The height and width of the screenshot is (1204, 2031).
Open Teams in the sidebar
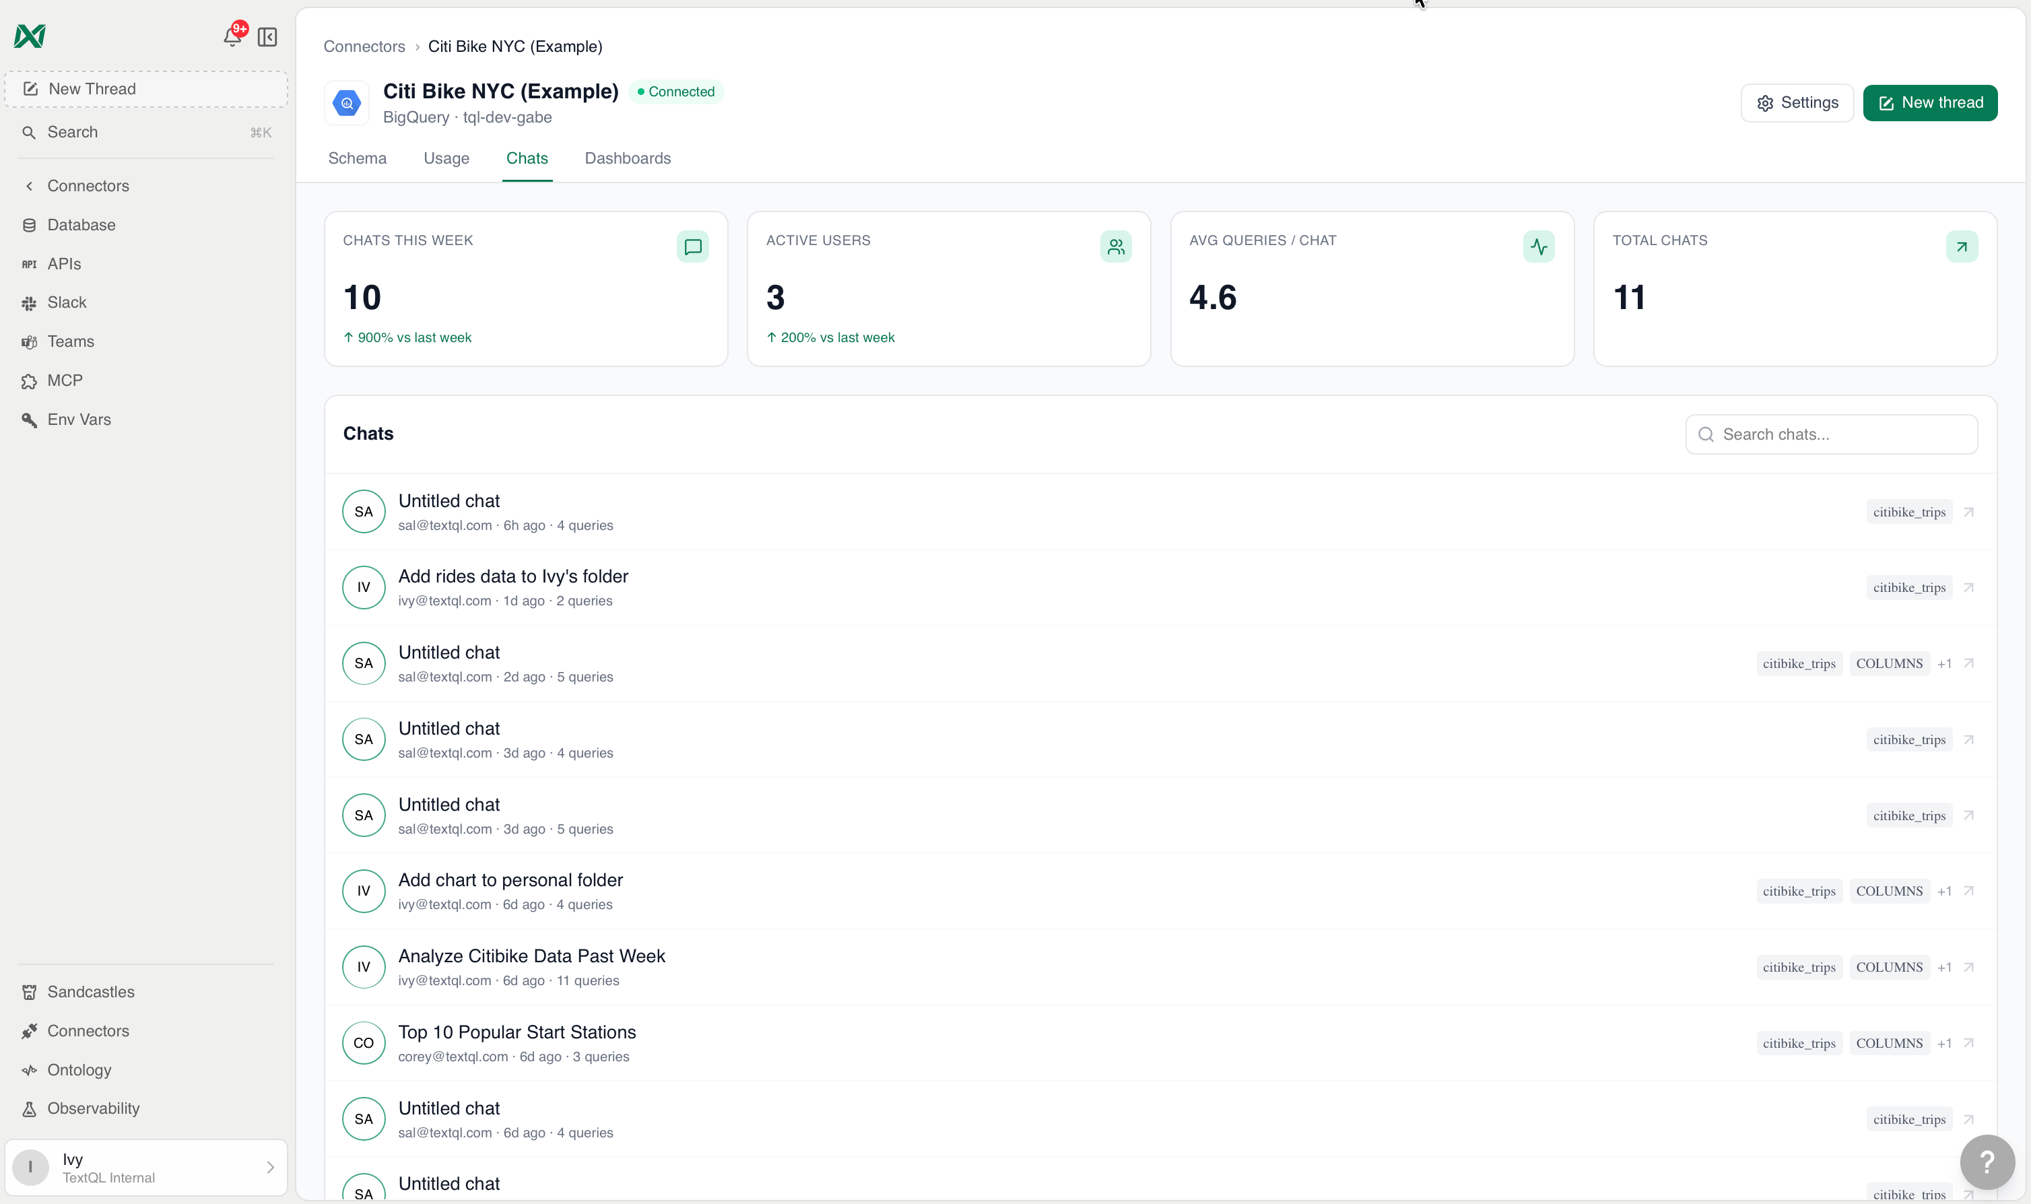tap(146, 341)
